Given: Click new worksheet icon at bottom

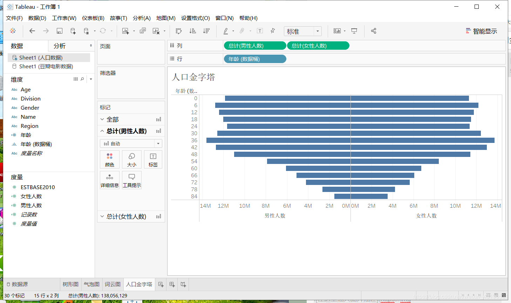Looking at the screenshot, I should [x=161, y=284].
